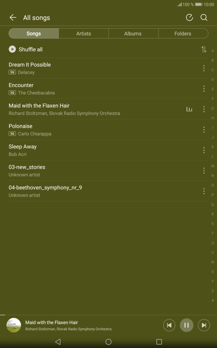217x348 pixels.
Task: Start playback with the Shuffle all play icon
Action: (x=12, y=49)
